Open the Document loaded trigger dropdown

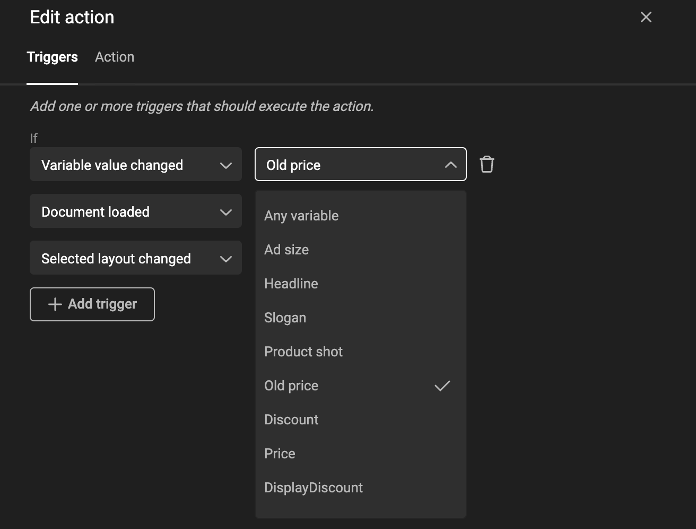136,211
